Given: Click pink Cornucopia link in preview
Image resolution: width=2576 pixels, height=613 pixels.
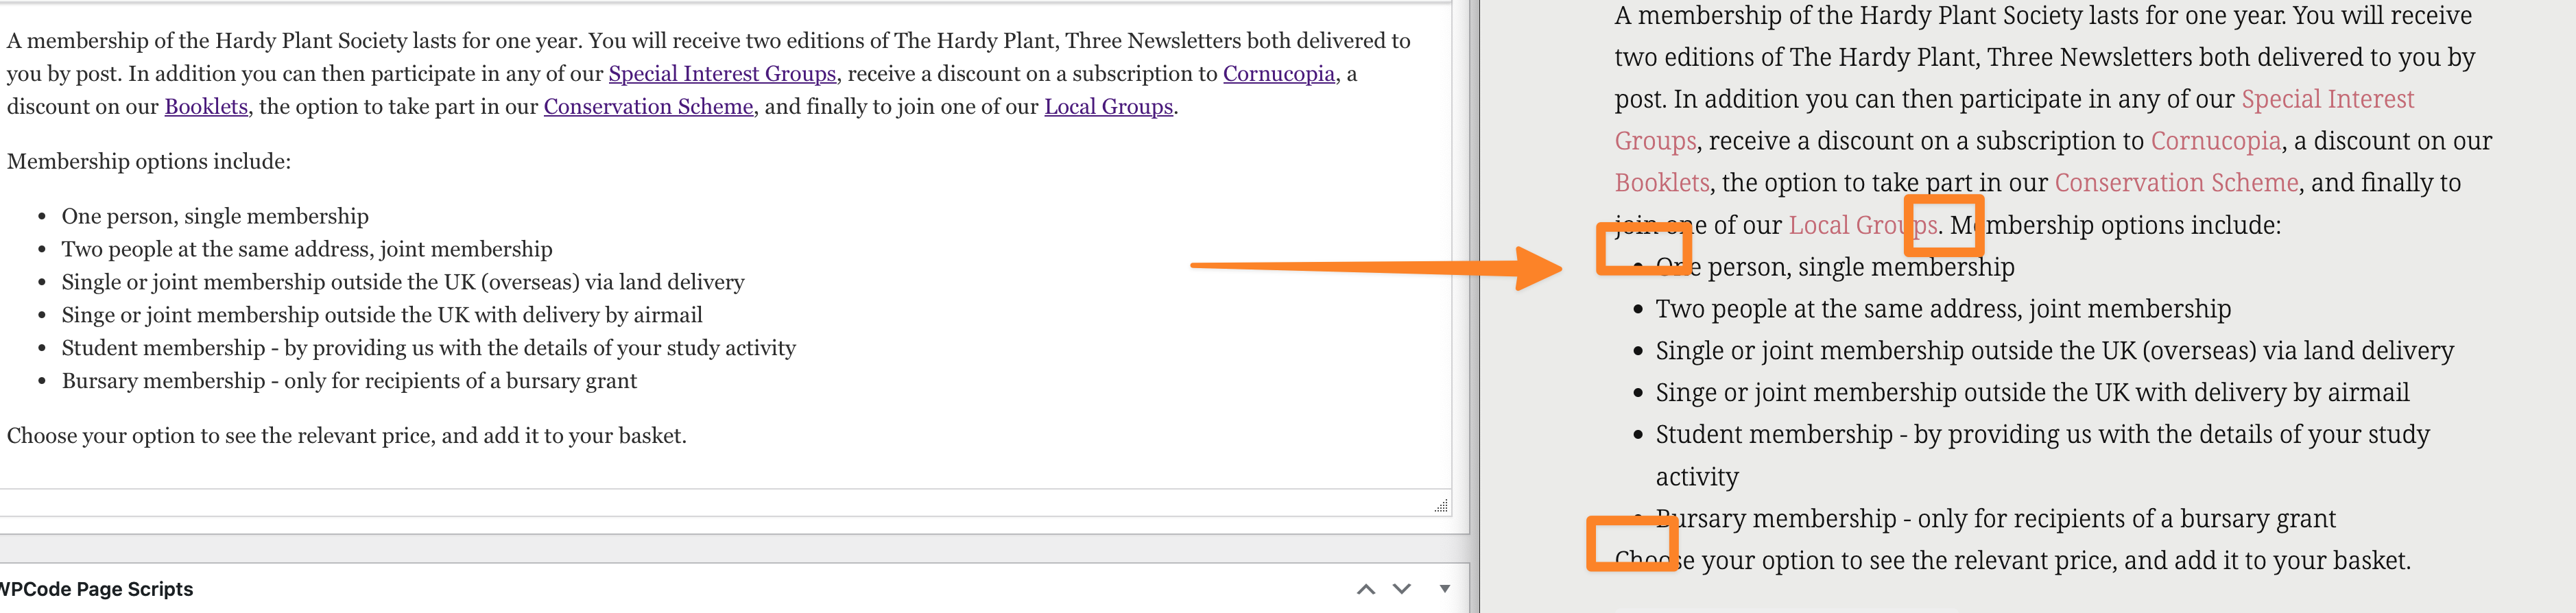Looking at the screenshot, I should point(2215,141).
